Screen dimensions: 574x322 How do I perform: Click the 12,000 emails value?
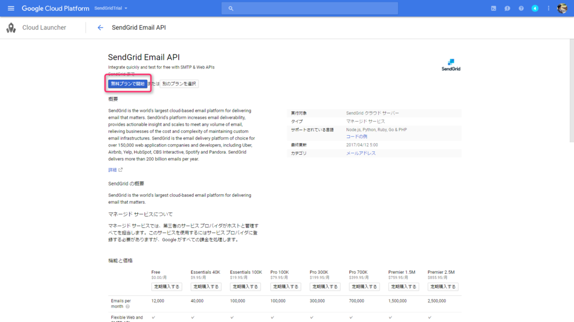(x=158, y=301)
